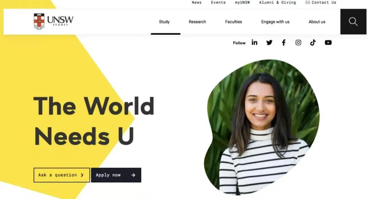Open the Research menu

click(x=197, y=22)
